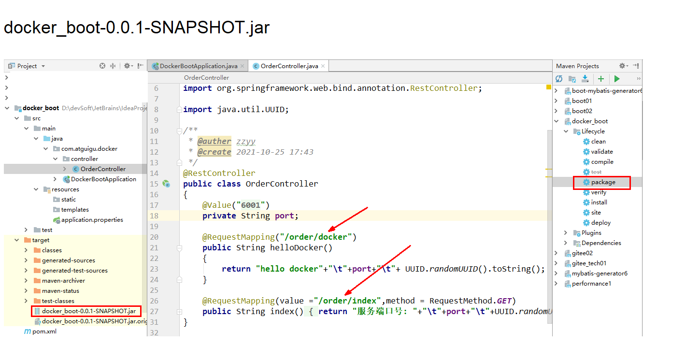Expand the Plugins node
Image resolution: width=700 pixels, height=346 pixels.
[x=566, y=233]
